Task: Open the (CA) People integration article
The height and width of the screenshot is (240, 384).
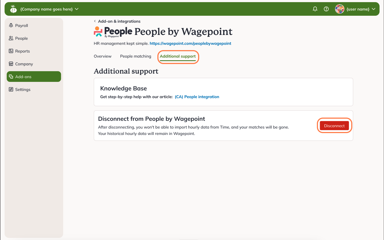Action: 197,97
